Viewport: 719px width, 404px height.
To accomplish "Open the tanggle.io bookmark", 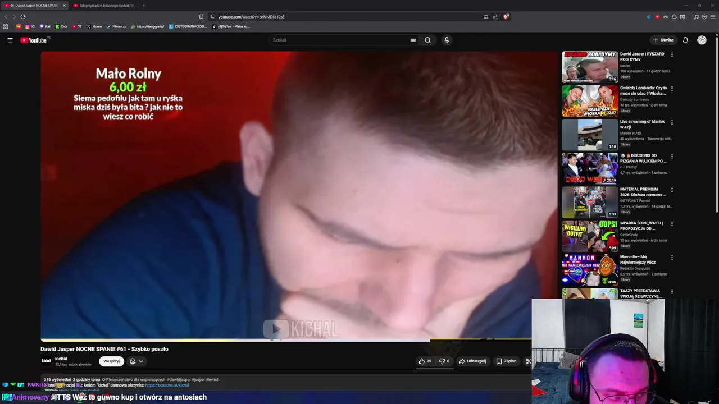I will click(148, 26).
